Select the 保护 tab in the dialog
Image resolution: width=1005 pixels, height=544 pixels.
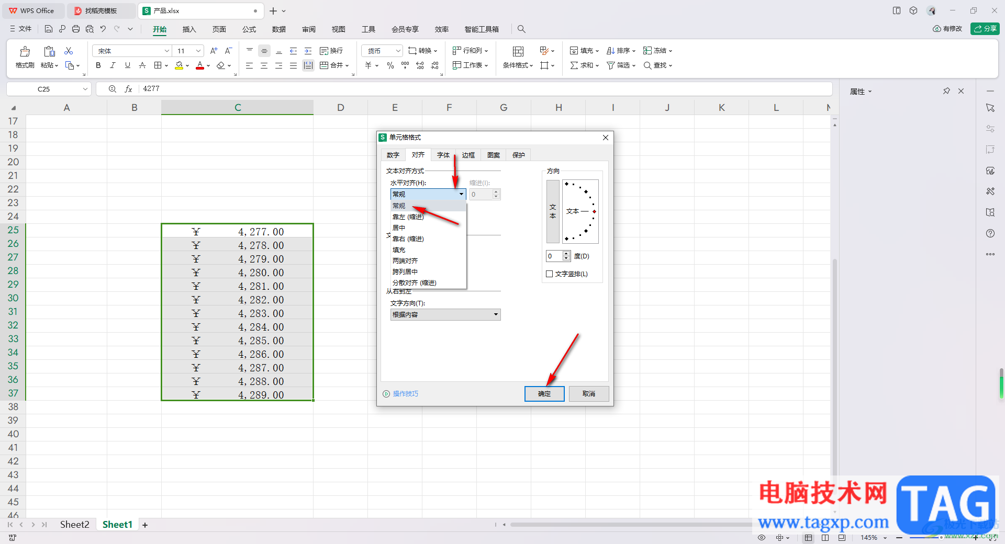point(519,155)
